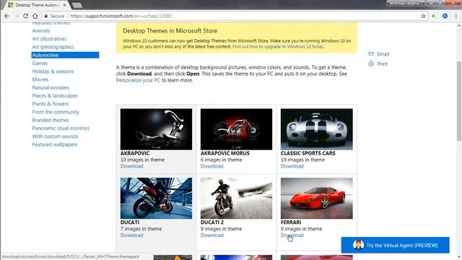This screenshot has height=260, width=462.
Task: Open Panoramic (dual monitor) category
Action: [x=61, y=129]
